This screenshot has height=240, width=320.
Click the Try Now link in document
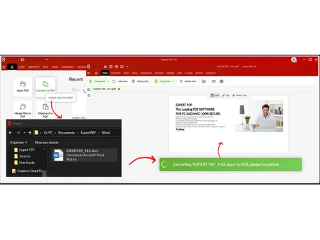180,129
